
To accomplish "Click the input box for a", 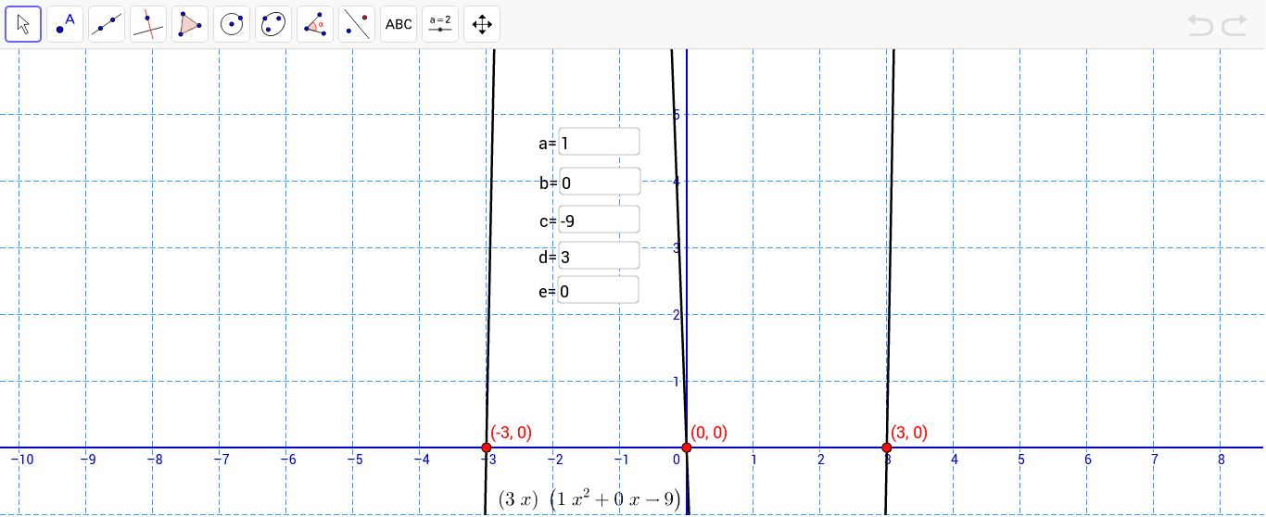I will pyautogui.click(x=599, y=143).
